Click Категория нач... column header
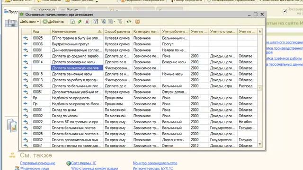Viewport: 303px width, 170px height. (x=146, y=32)
